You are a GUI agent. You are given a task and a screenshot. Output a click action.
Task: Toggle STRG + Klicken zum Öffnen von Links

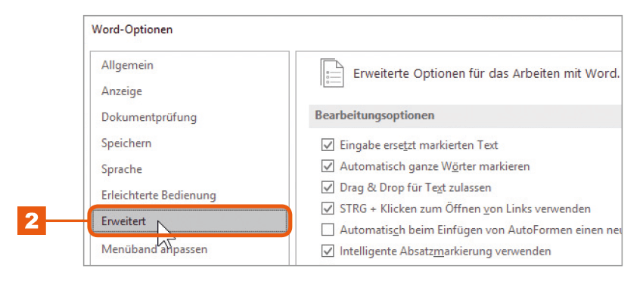[x=328, y=209]
